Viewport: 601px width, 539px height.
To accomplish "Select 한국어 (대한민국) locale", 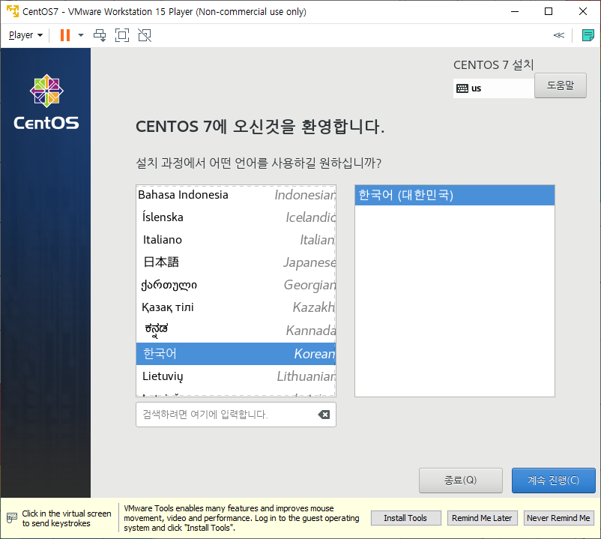I will point(455,195).
